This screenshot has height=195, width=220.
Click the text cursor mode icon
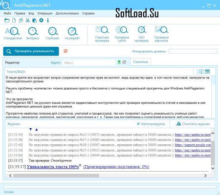coord(200,72)
